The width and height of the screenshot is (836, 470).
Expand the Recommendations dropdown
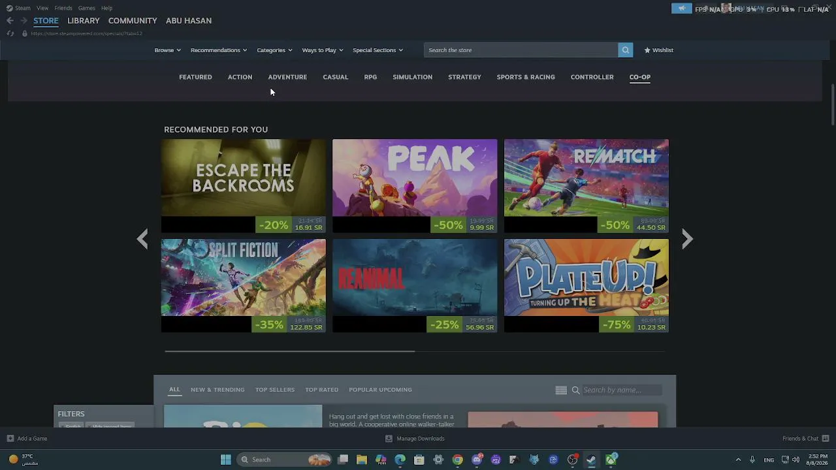tap(219, 50)
